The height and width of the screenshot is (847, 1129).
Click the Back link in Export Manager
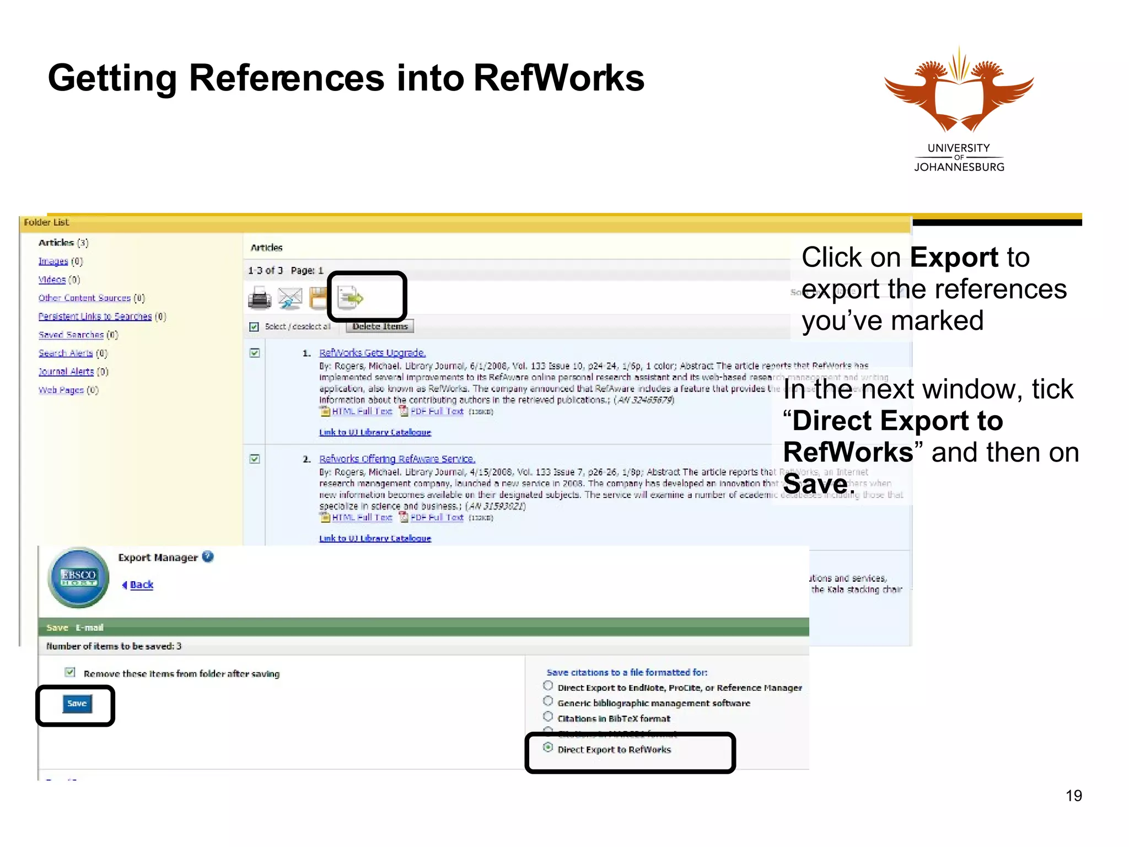click(142, 585)
